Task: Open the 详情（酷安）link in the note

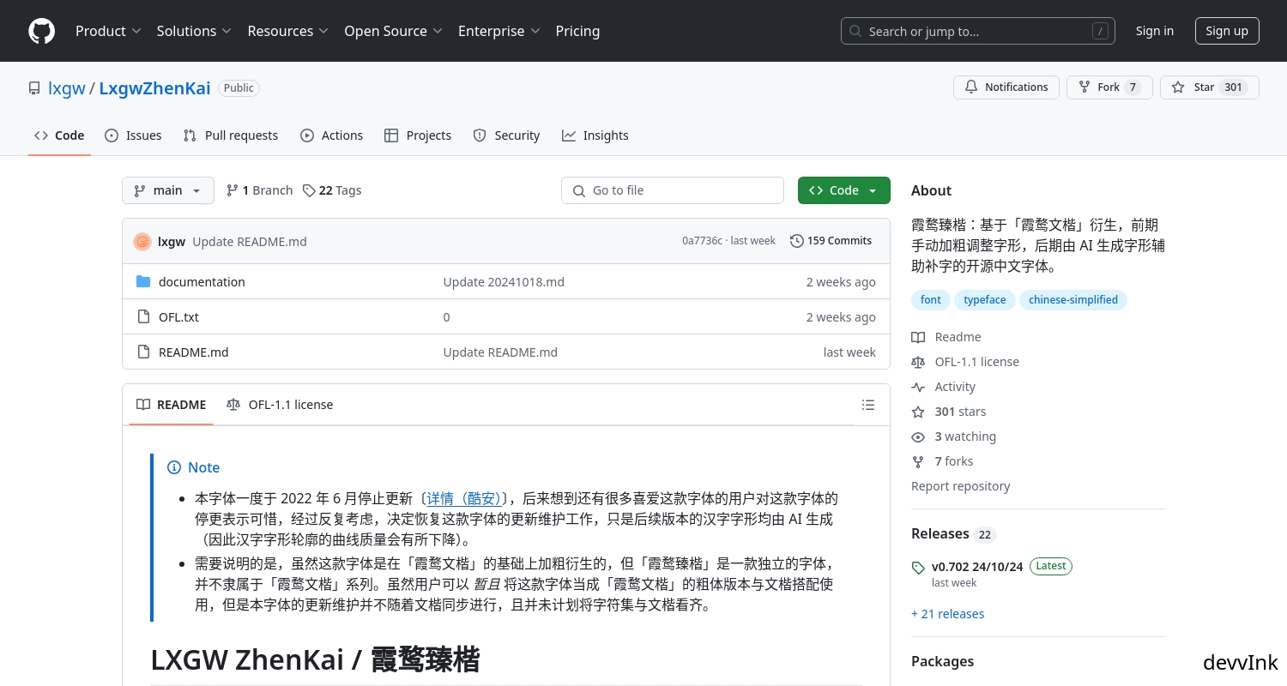Action: click(x=465, y=498)
